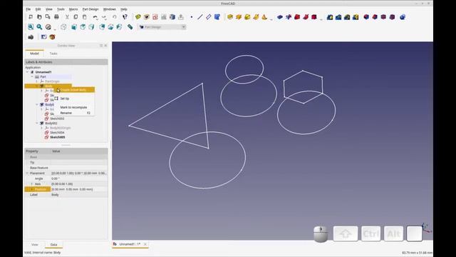Click the What's This help icon
This screenshot has width=456, height=257.
pos(125,17)
